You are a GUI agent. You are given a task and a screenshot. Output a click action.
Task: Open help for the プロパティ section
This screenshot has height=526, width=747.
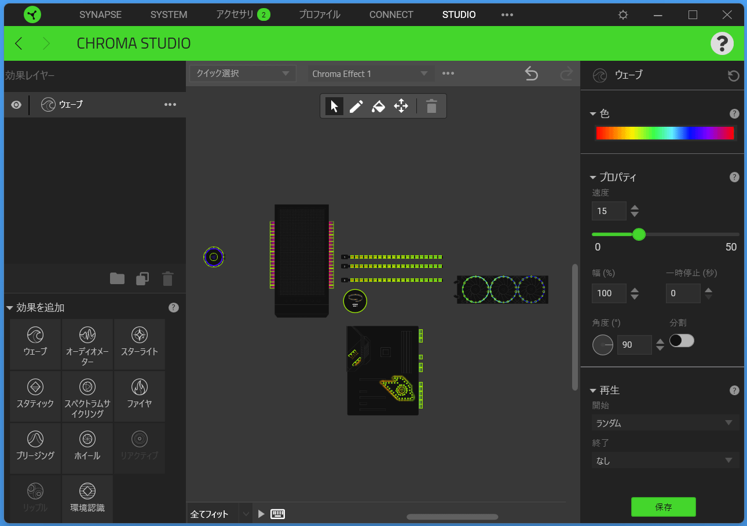click(x=734, y=178)
